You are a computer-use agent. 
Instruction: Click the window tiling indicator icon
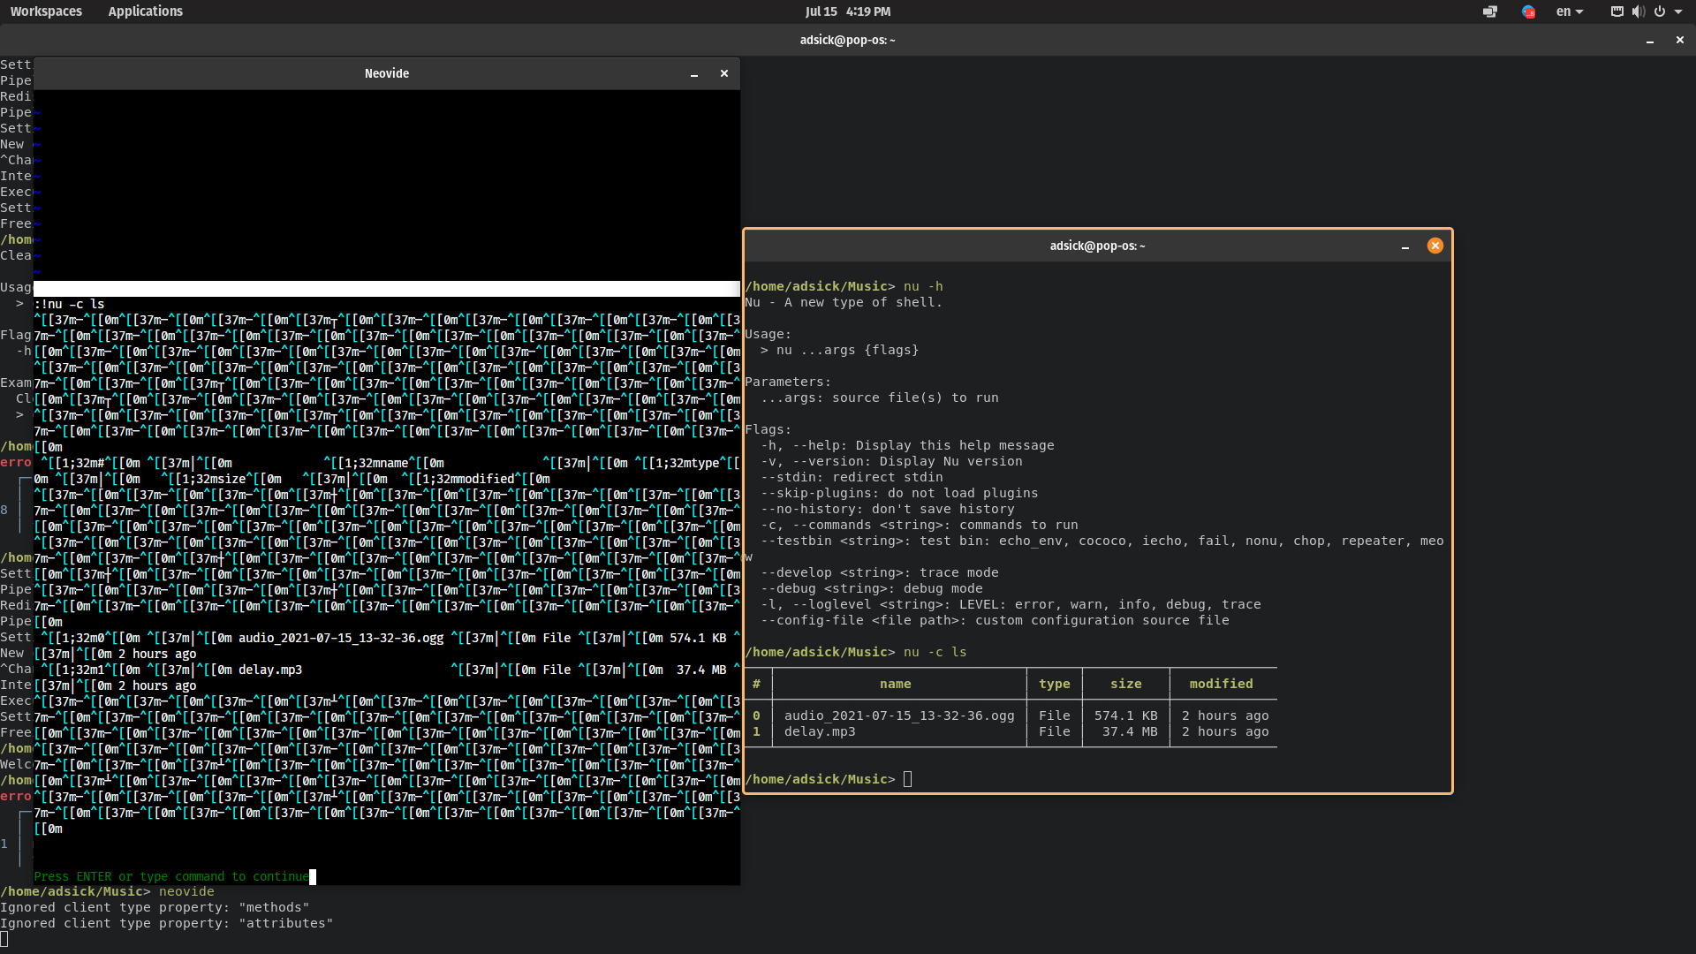[1490, 11]
